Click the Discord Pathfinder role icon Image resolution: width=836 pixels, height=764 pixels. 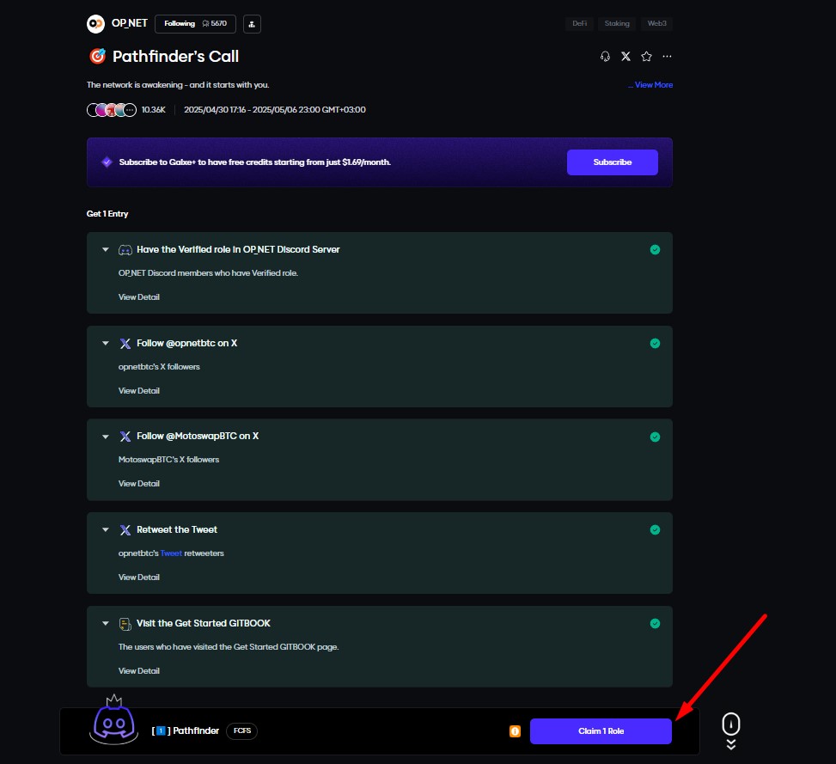[x=114, y=722]
